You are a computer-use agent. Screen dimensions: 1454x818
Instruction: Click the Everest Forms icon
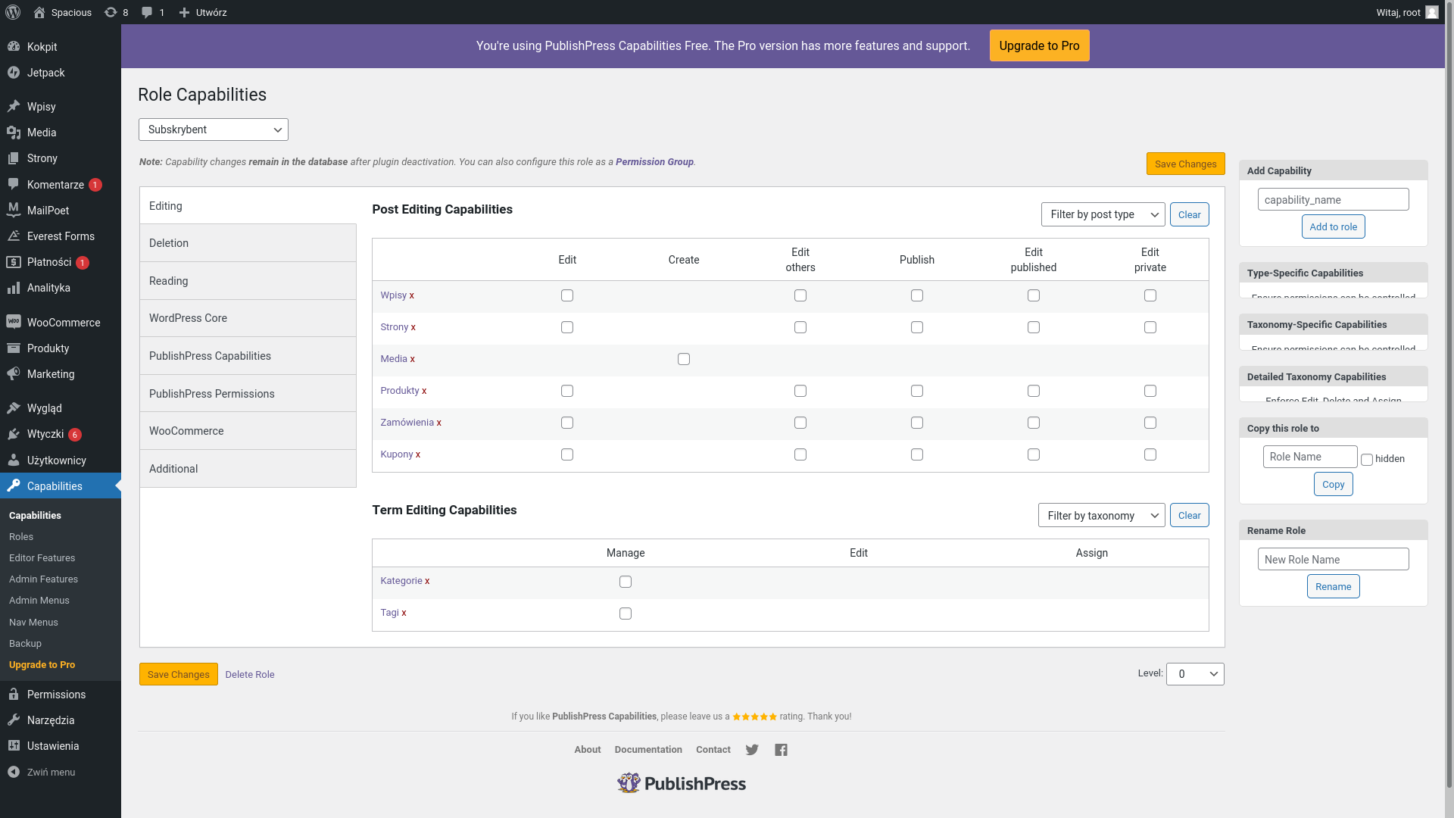click(14, 236)
